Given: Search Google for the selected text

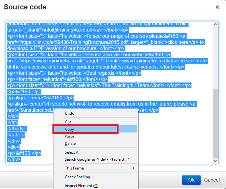Looking at the screenshot, I should click(95, 159).
